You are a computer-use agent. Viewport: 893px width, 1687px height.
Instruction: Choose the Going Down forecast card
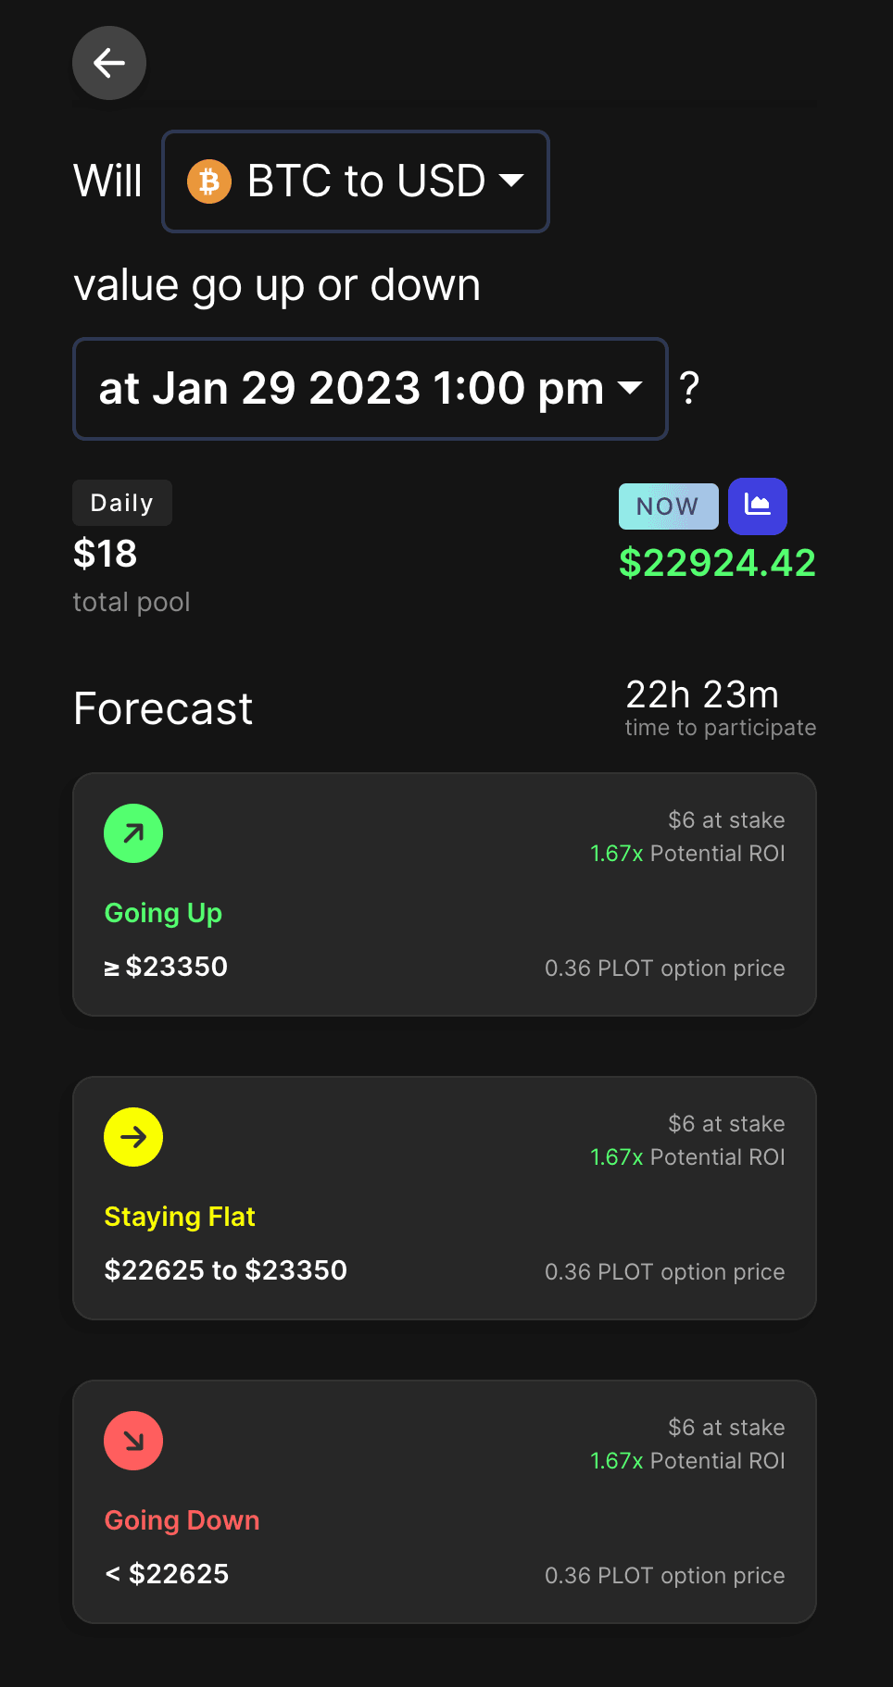pyautogui.click(x=445, y=1502)
